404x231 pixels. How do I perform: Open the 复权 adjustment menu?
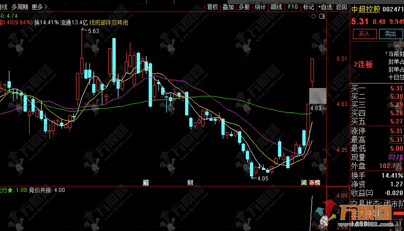pyautogui.click(x=213, y=7)
